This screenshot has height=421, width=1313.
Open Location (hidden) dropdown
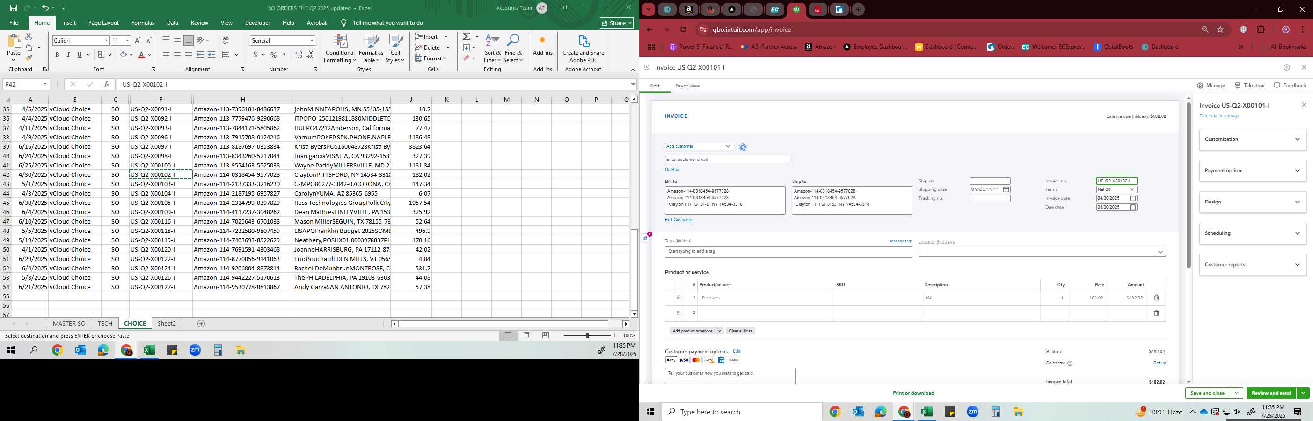(1160, 252)
